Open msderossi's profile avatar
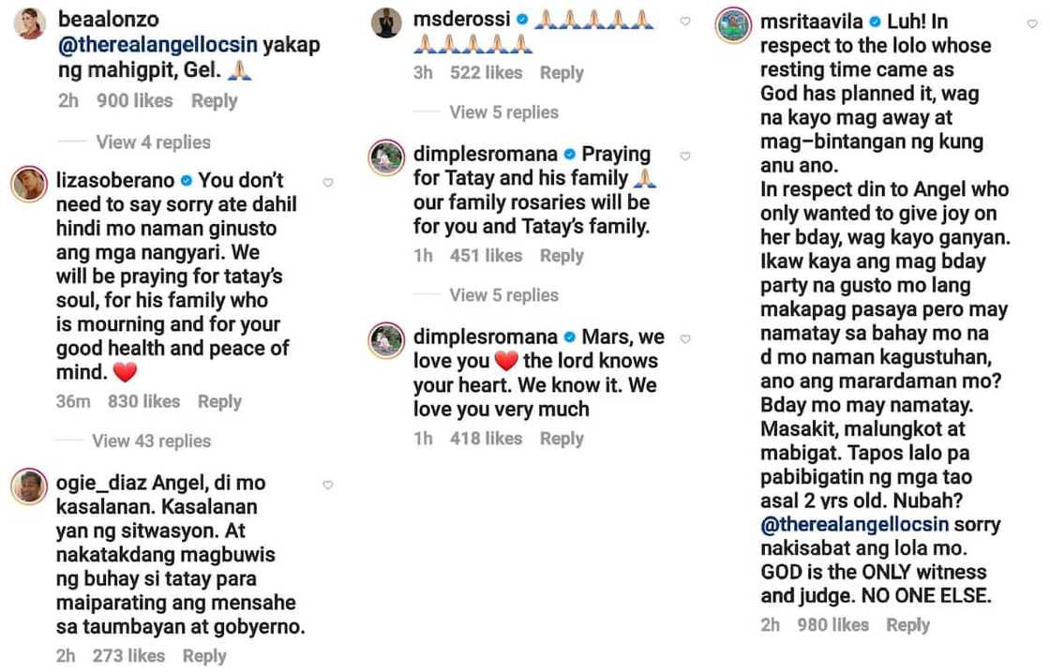Screen dimensions: 1050x672 tap(385, 23)
